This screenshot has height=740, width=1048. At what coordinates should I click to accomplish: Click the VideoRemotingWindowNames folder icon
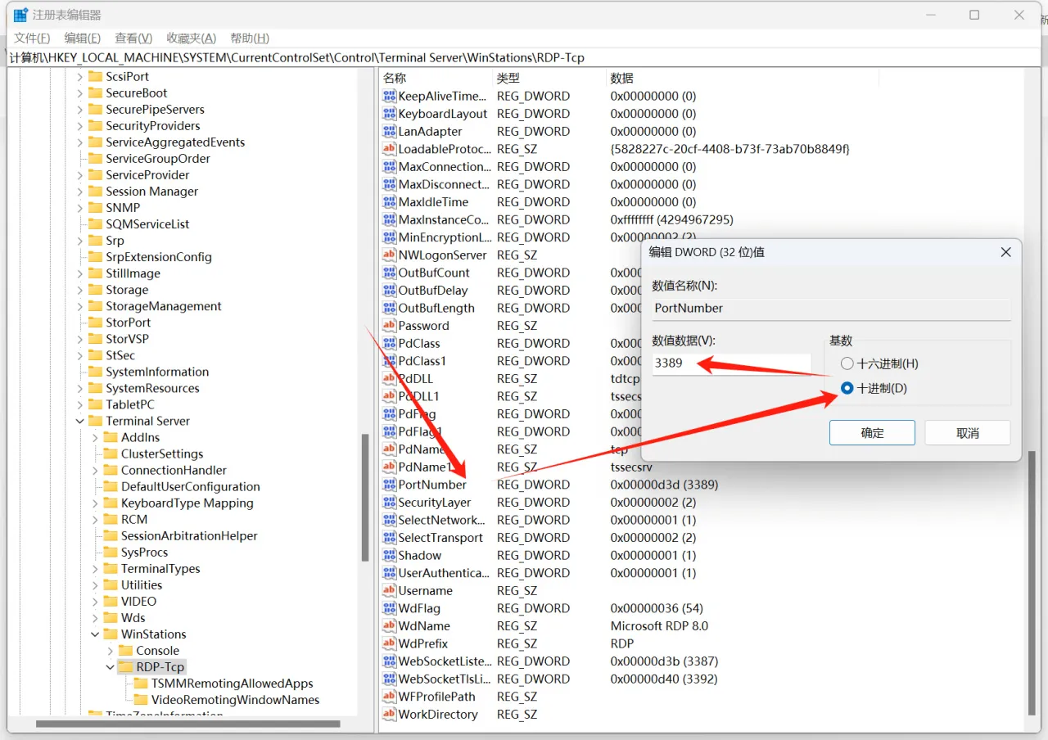point(140,700)
